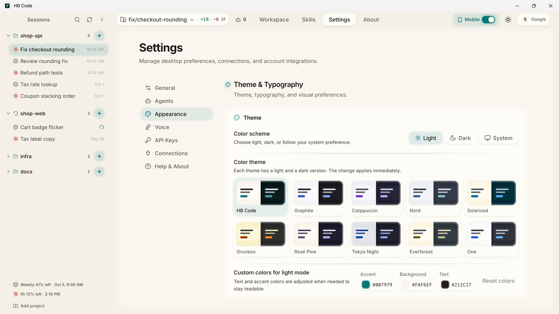Select Light color scheme
559x314 pixels.
(x=426, y=138)
